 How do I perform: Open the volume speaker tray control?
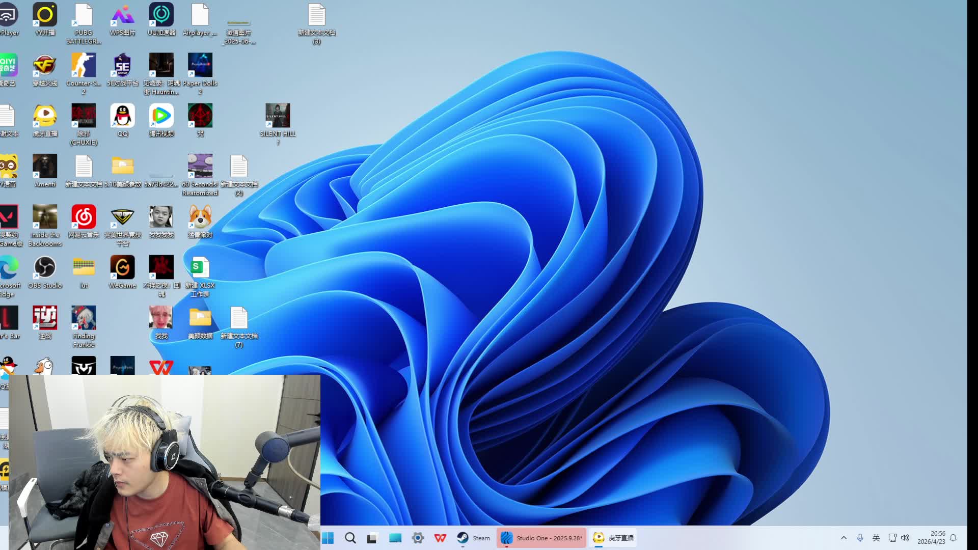(905, 538)
